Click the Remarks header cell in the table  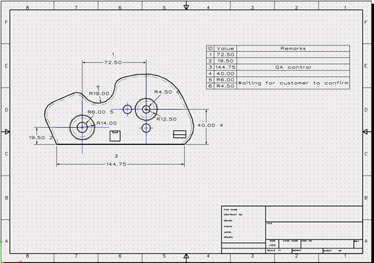click(x=293, y=49)
